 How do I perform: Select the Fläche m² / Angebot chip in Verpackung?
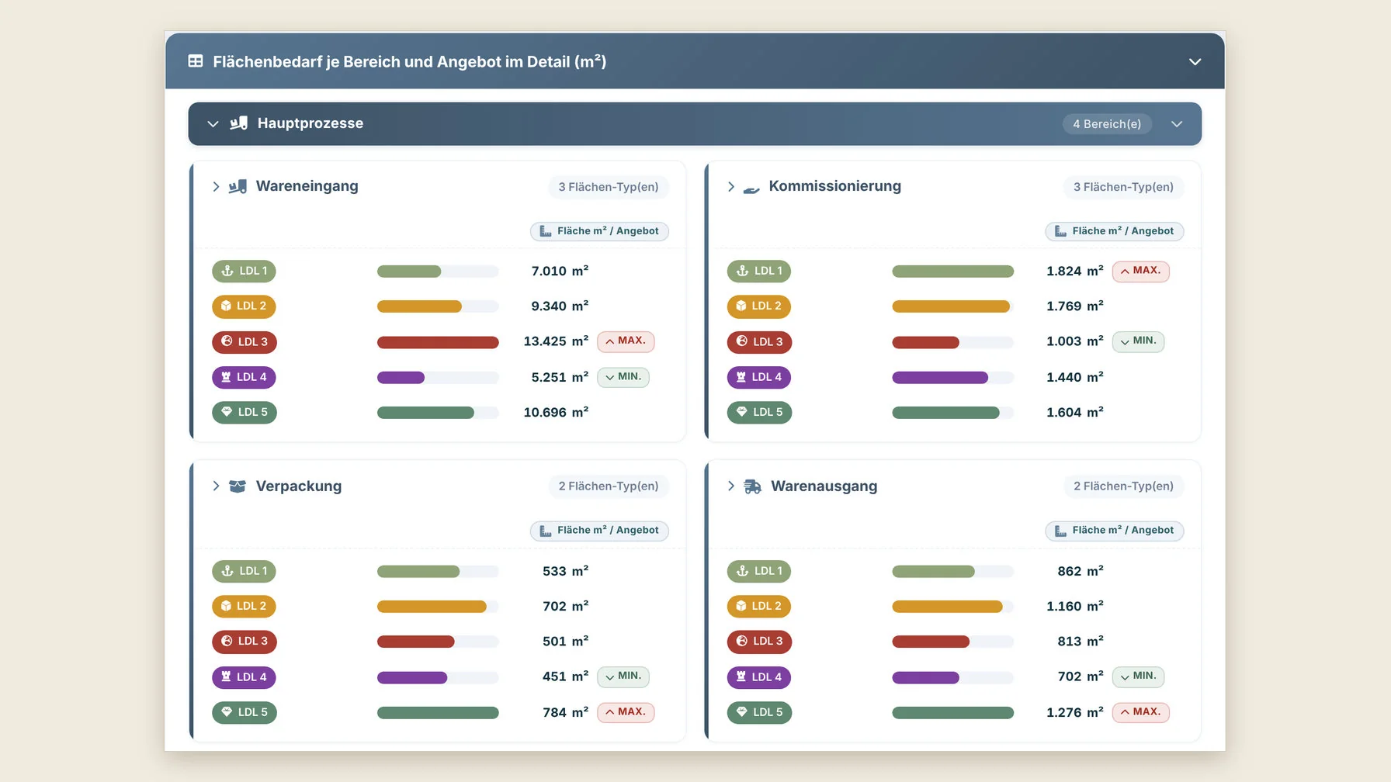599,531
